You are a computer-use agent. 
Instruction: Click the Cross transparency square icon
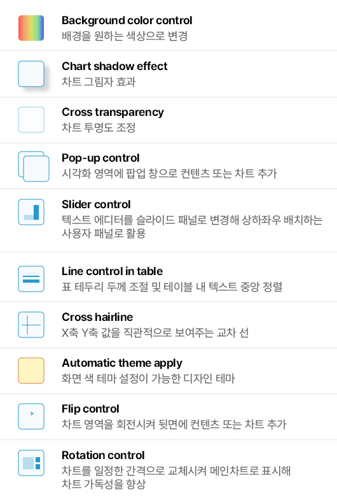pos(31,120)
